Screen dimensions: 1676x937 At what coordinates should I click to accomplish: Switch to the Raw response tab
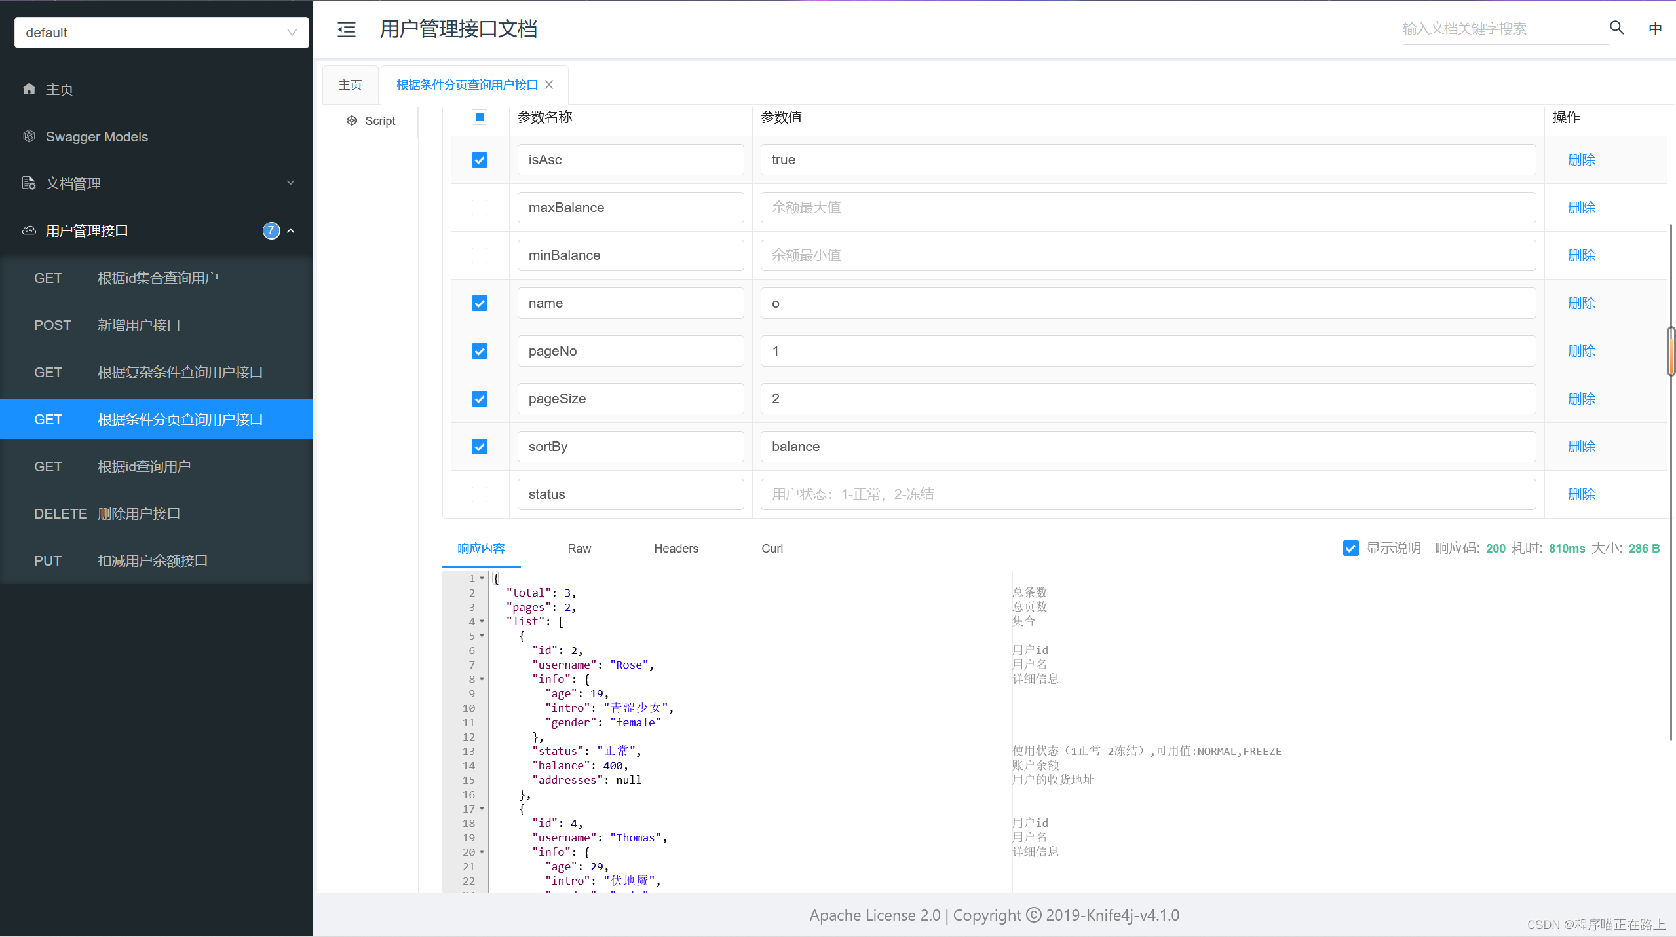pyautogui.click(x=579, y=548)
